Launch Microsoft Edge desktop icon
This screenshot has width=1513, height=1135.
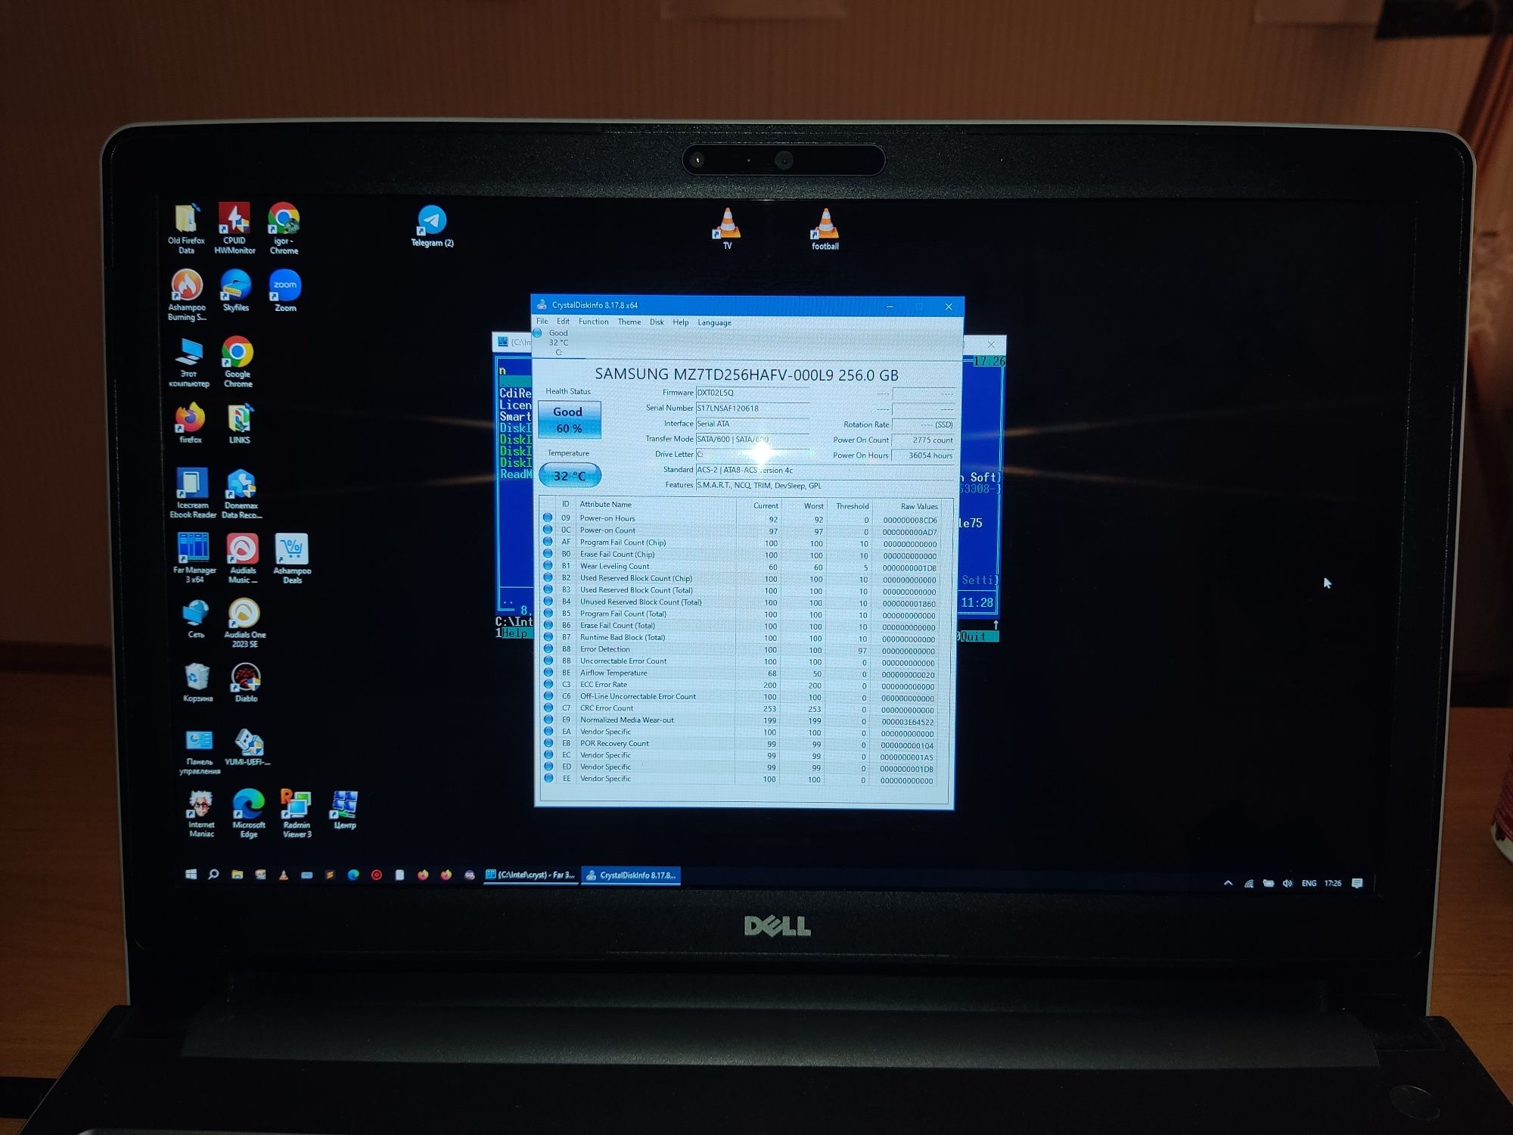click(248, 814)
